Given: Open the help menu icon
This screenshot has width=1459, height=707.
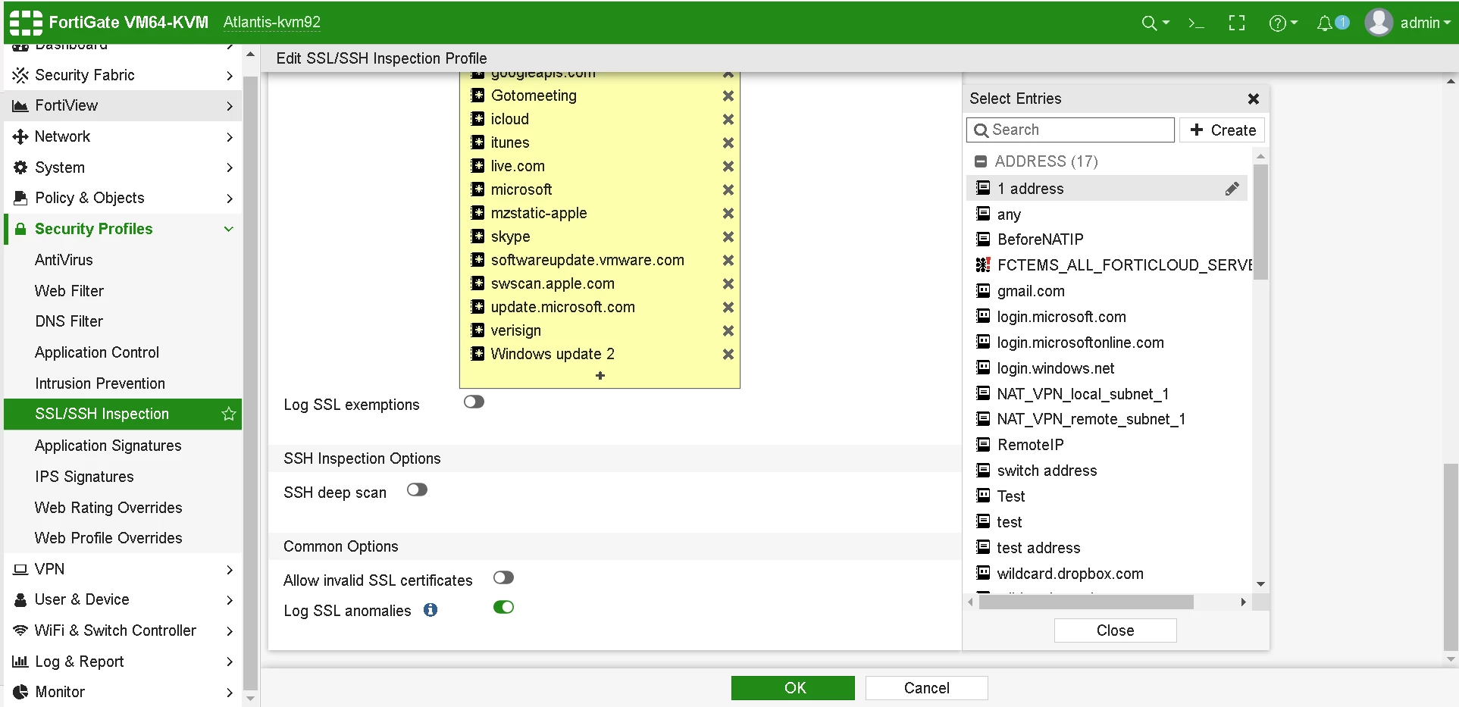Looking at the screenshot, I should (1282, 23).
